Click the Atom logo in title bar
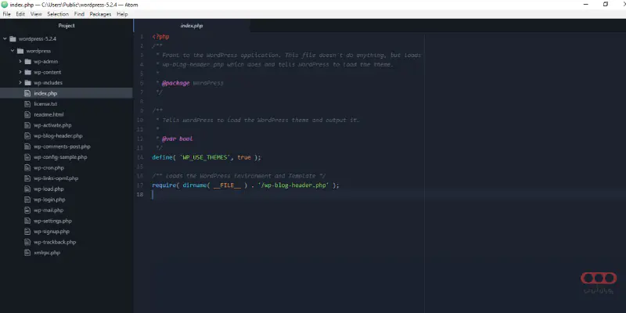This screenshot has width=626, height=313. (x=5, y=5)
